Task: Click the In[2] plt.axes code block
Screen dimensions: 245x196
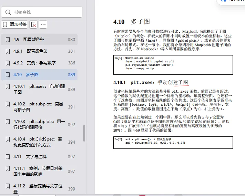Action: (173, 143)
